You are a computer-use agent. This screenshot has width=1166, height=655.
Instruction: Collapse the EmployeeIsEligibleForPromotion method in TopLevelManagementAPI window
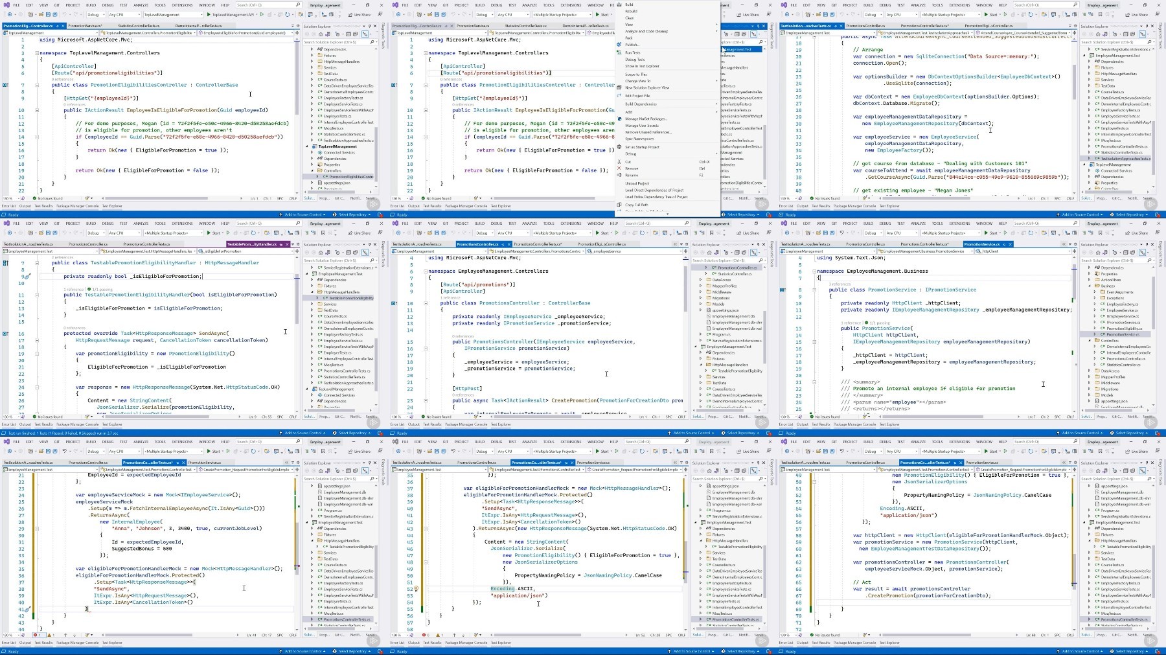(37, 110)
